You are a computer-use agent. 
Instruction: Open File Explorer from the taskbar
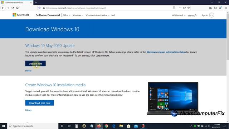click(x=121, y=126)
